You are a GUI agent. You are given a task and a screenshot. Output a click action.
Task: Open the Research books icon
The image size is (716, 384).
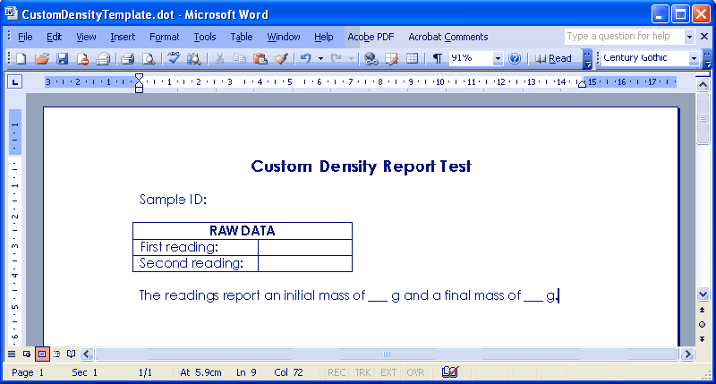click(x=193, y=58)
